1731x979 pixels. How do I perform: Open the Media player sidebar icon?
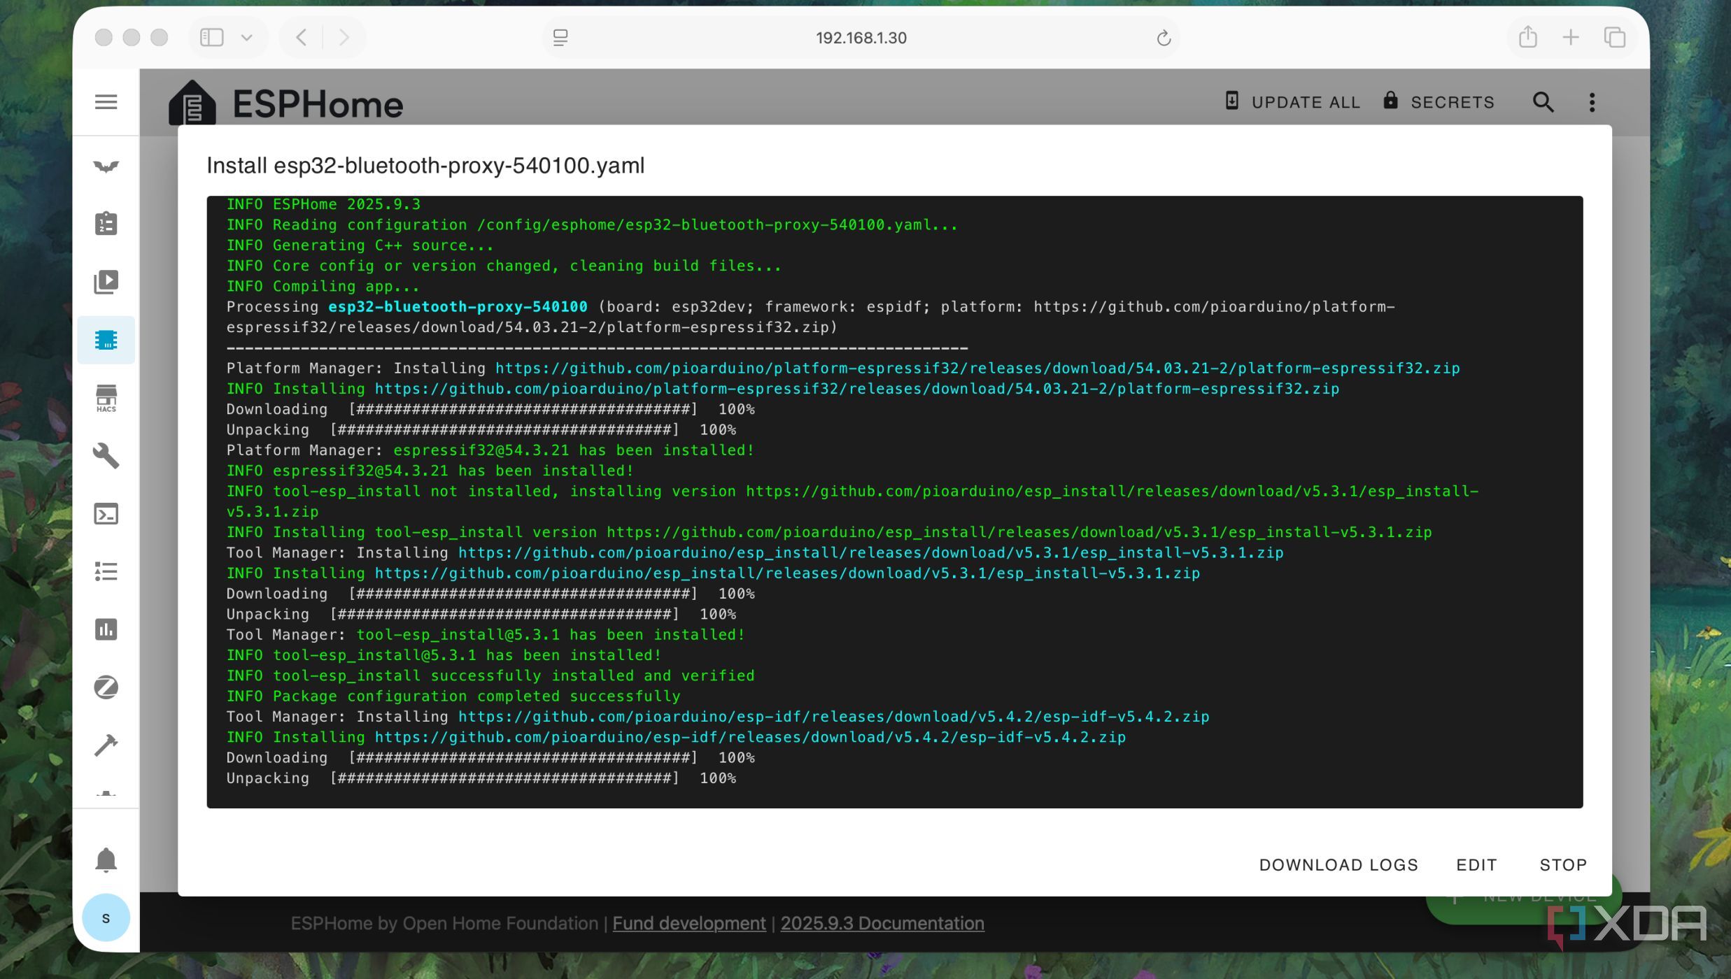pos(106,282)
